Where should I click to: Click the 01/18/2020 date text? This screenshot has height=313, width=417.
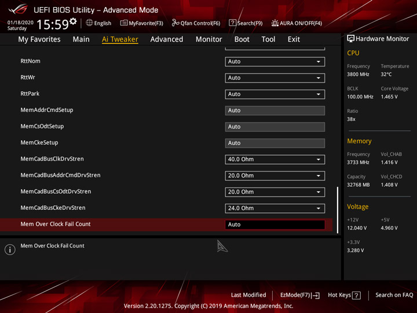click(x=20, y=23)
